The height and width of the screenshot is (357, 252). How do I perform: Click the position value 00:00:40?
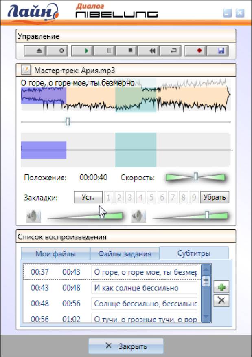point(94,177)
